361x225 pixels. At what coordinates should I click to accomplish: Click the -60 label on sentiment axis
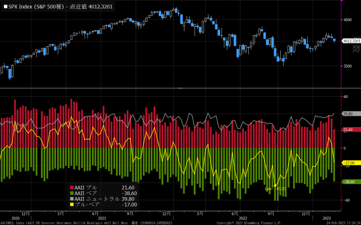346,200
